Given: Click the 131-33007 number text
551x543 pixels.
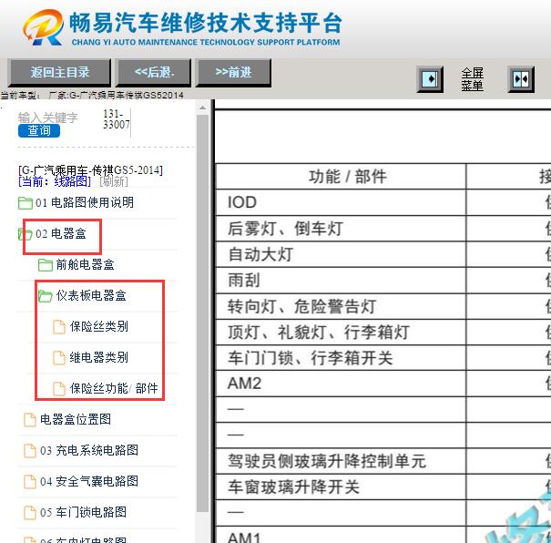Looking at the screenshot, I should click(x=117, y=119).
